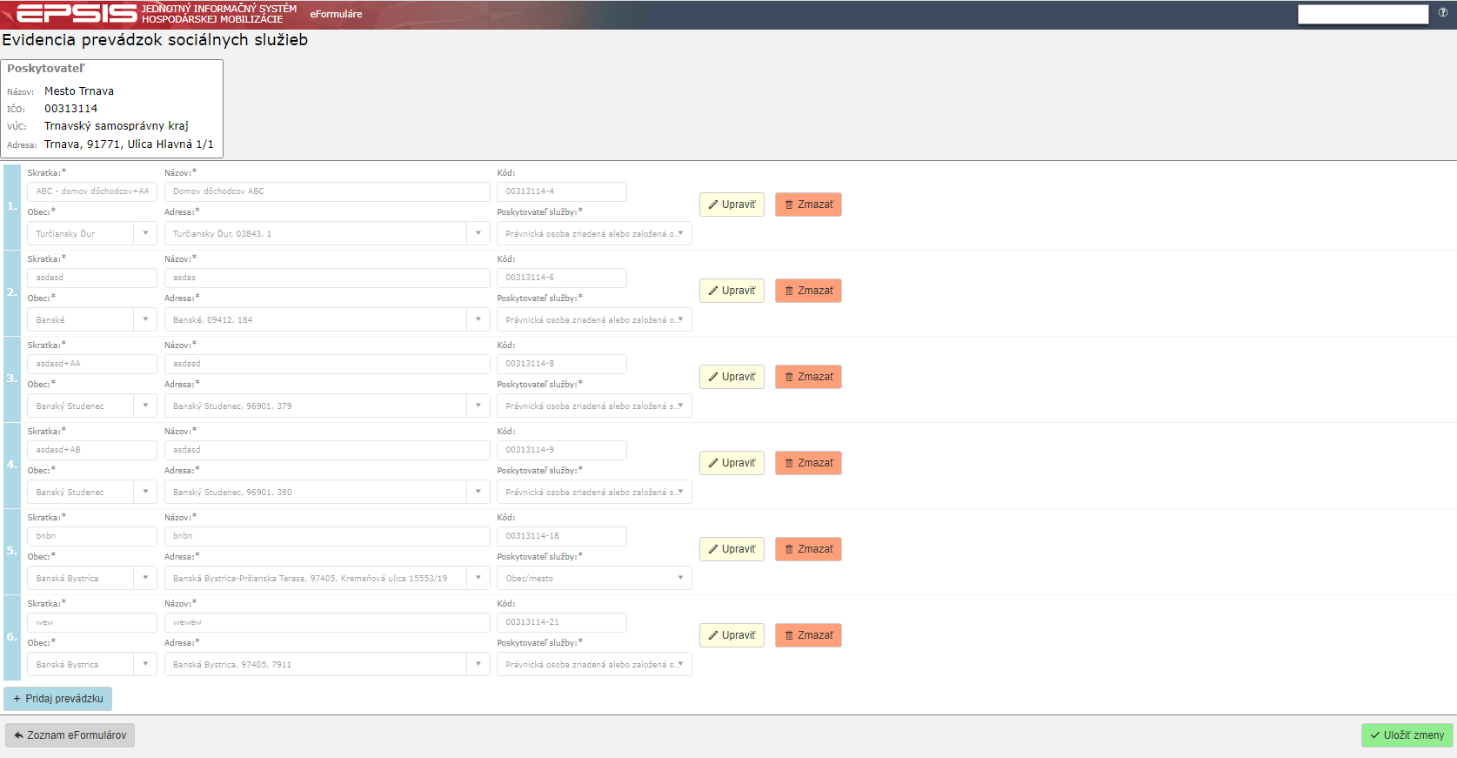Image resolution: width=1457 pixels, height=758 pixels.
Task: Select Trnavský samosprávny kraj text
Action: pyautogui.click(x=117, y=126)
